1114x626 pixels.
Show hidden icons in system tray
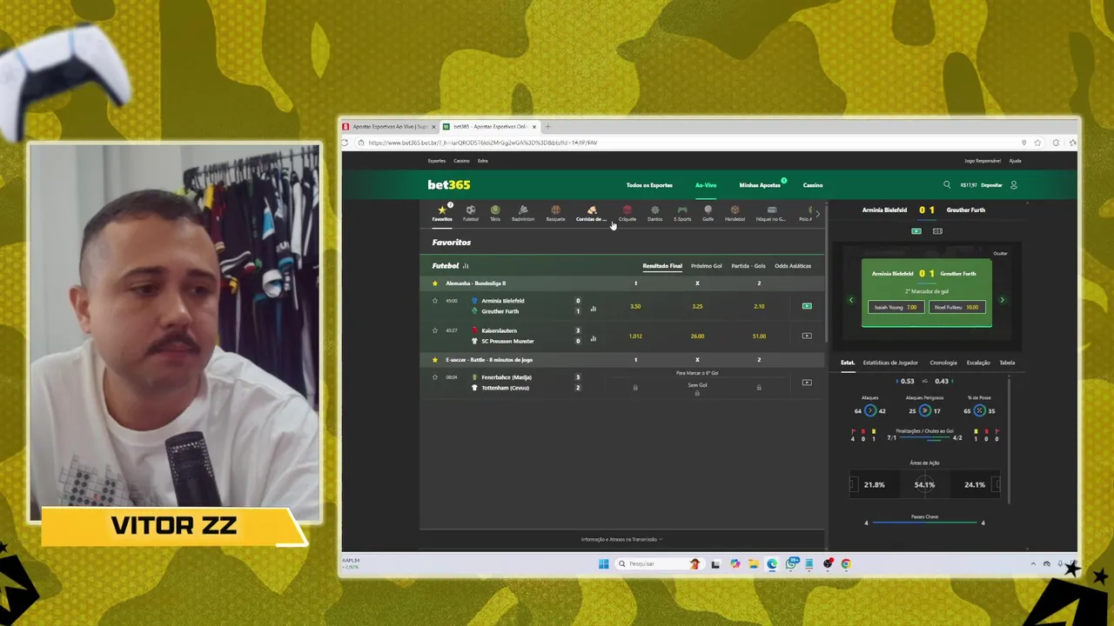pyautogui.click(x=1033, y=563)
